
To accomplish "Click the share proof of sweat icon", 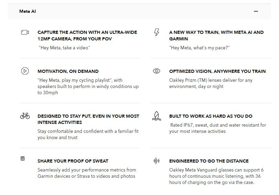I will (x=23, y=158).
